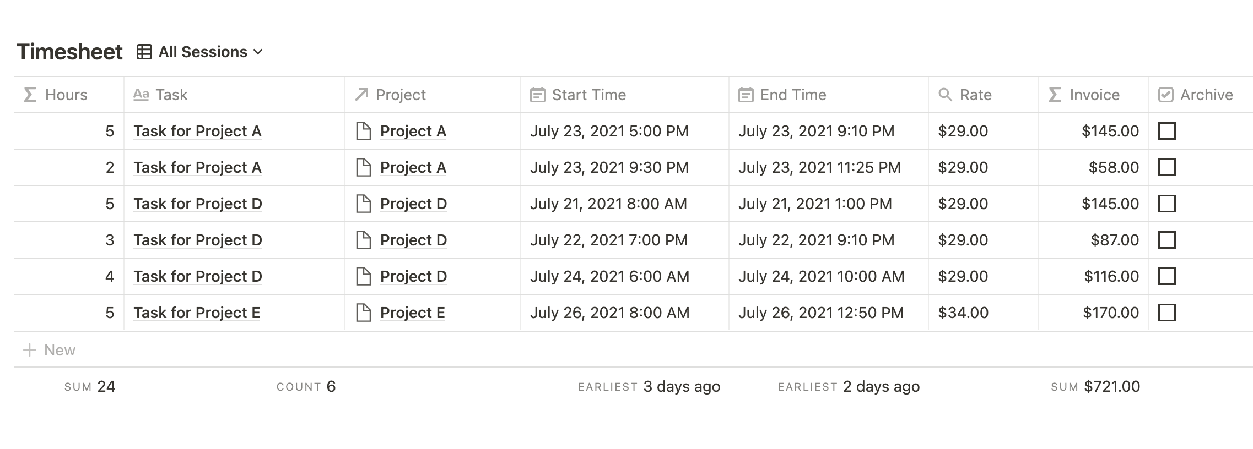Check Archive box for the $58.00 invoice row
This screenshot has width=1253, height=449.
(1166, 167)
